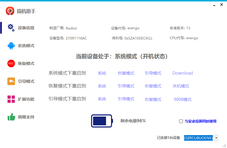The width and height of the screenshot is (227, 148).
Task: Click the 9008模式 link
Action: point(183,99)
